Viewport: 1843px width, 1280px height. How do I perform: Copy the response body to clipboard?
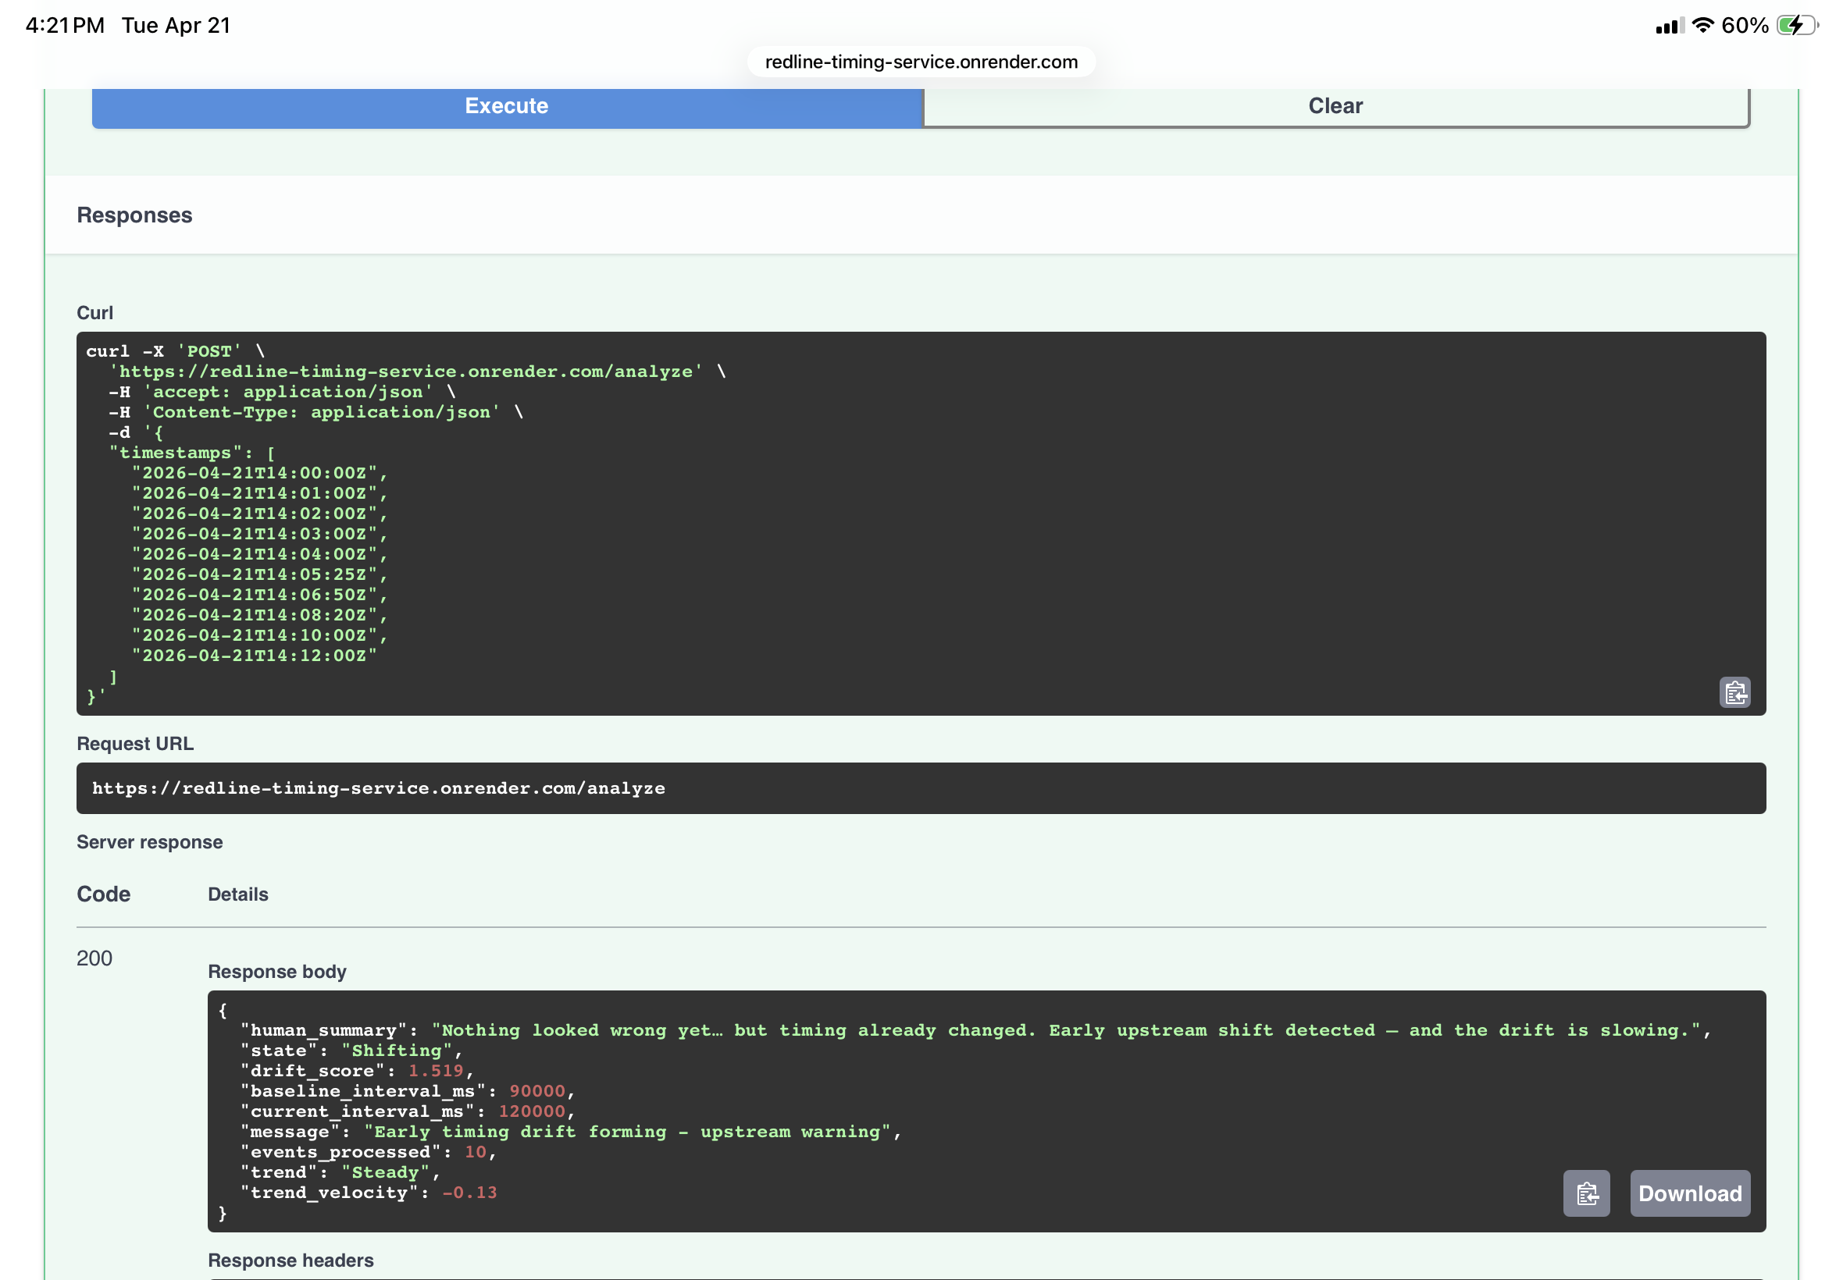(1585, 1193)
